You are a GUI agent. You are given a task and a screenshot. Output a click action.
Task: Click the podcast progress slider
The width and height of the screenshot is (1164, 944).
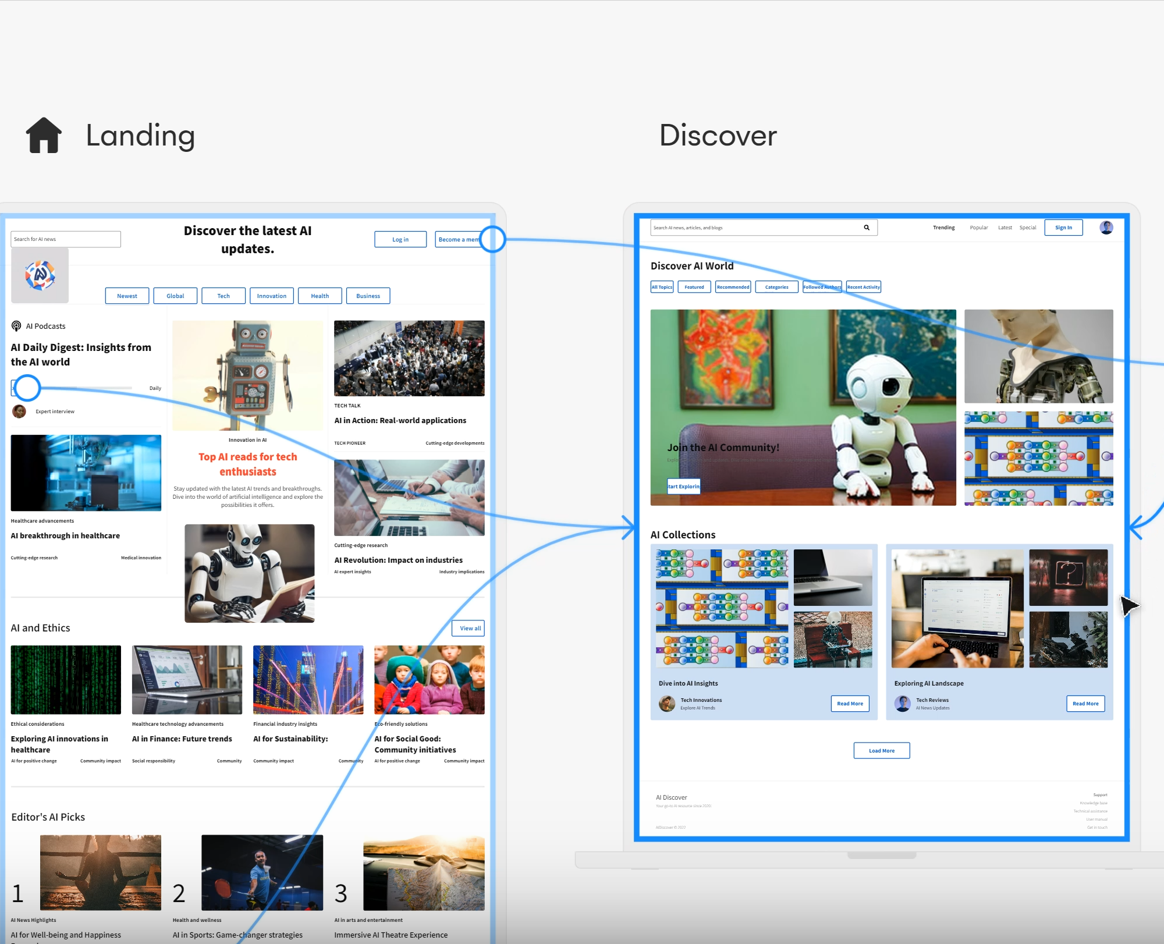coord(87,388)
